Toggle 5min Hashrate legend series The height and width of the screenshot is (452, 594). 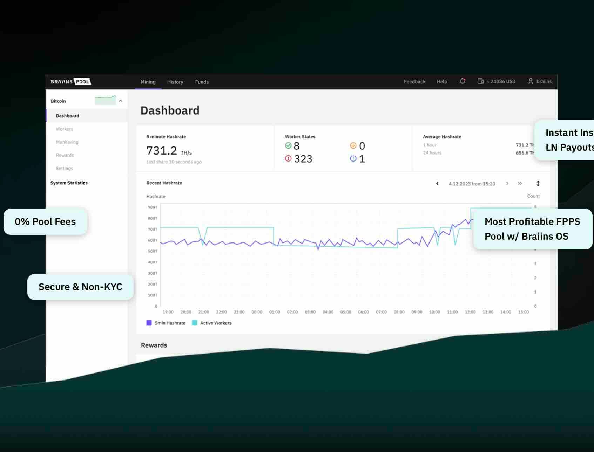(x=149, y=323)
